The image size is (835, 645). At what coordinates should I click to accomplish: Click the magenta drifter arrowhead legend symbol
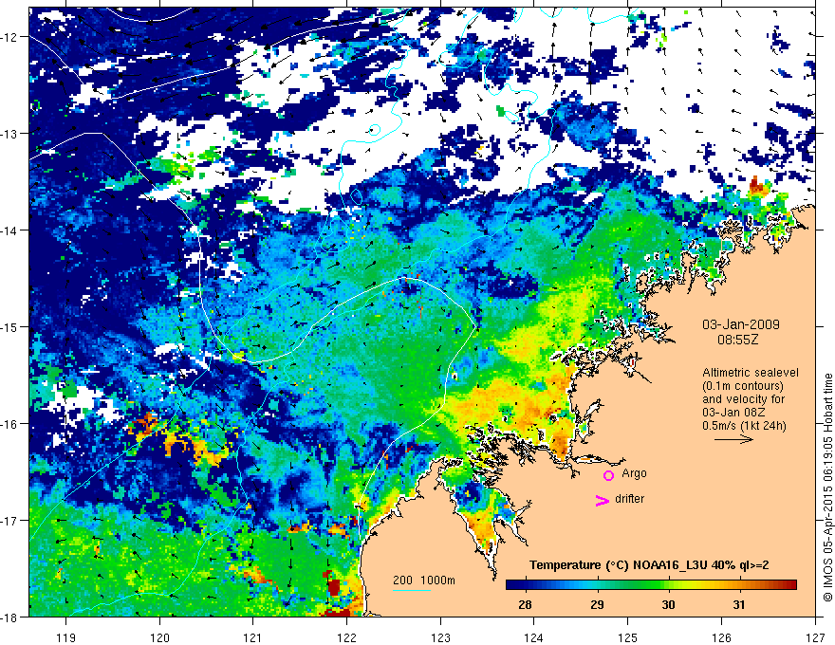[602, 500]
